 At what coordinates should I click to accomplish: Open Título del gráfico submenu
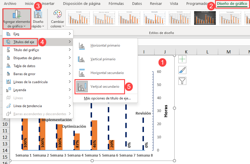click(x=38, y=50)
